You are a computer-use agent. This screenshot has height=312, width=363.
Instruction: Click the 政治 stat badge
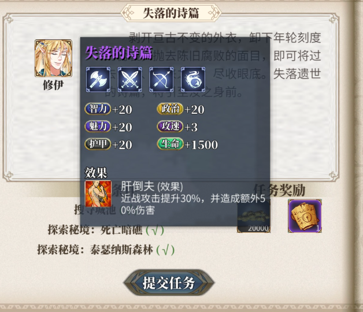coord(170,109)
